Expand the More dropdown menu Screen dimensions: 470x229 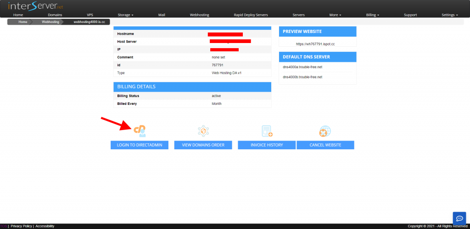[335, 15]
